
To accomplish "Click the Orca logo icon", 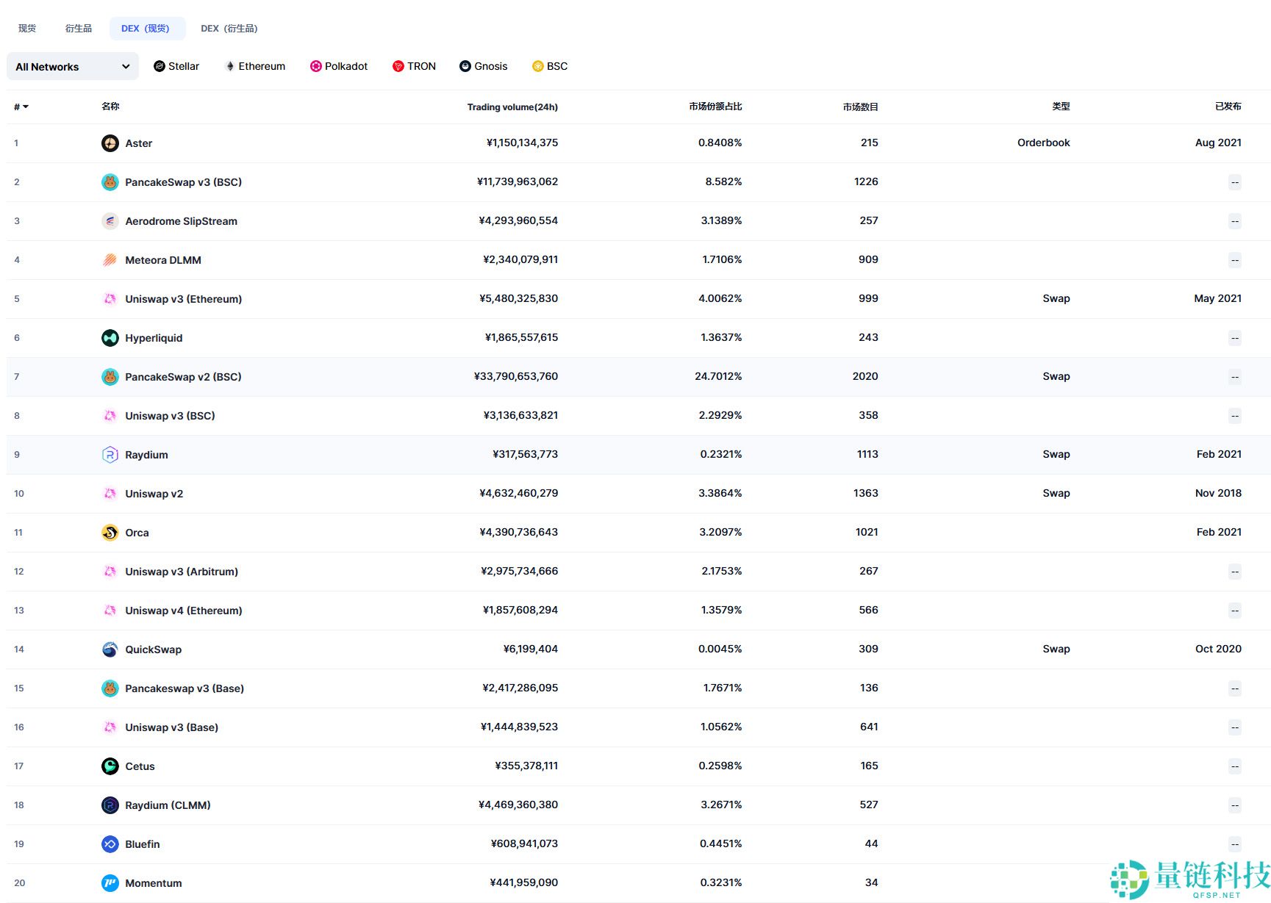I will coord(110,533).
